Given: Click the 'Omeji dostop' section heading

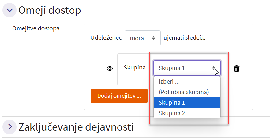Looking at the screenshot, I should point(49,10).
